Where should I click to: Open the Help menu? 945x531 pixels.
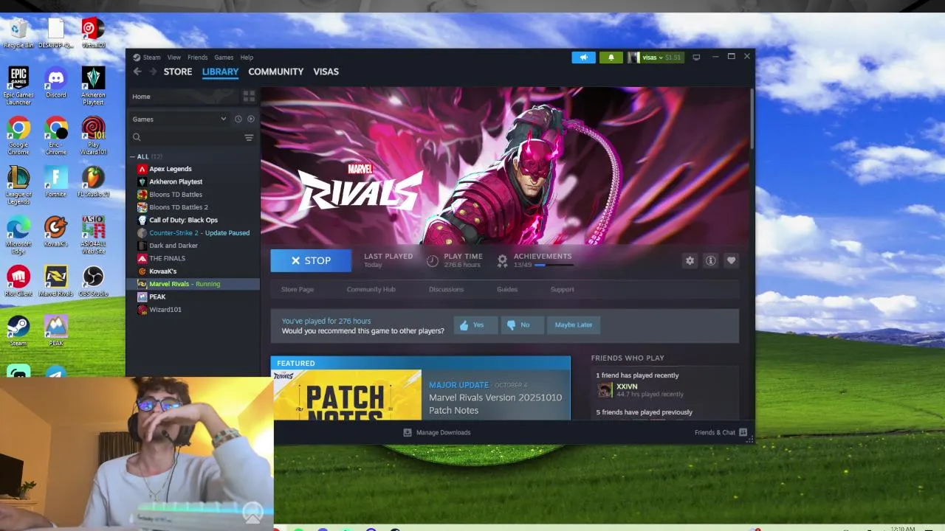pos(247,57)
